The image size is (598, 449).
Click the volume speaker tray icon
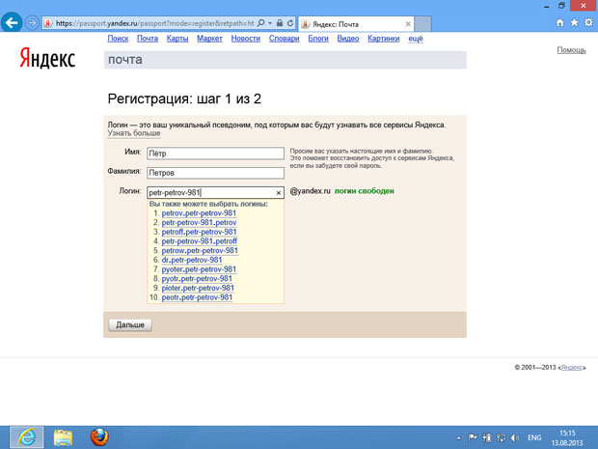tap(514, 437)
